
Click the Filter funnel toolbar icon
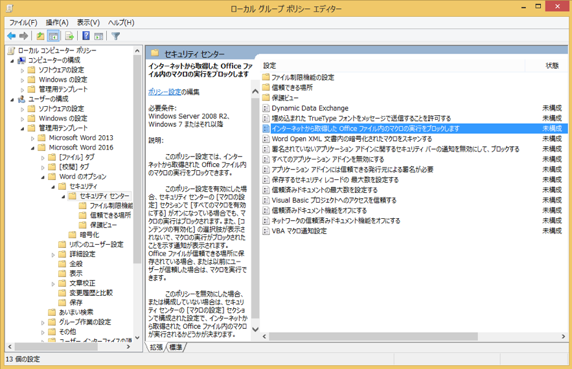point(115,36)
